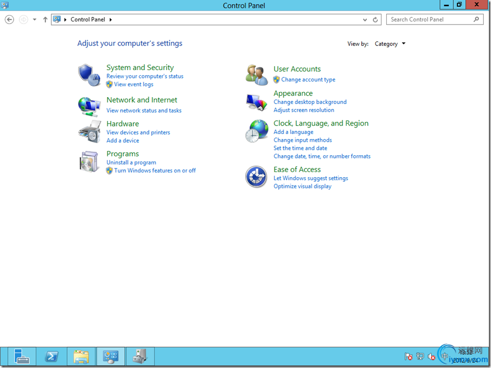This screenshot has width=491, height=368.
Task: Click the Control Panel icon in address bar
Action: [x=57, y=19]
